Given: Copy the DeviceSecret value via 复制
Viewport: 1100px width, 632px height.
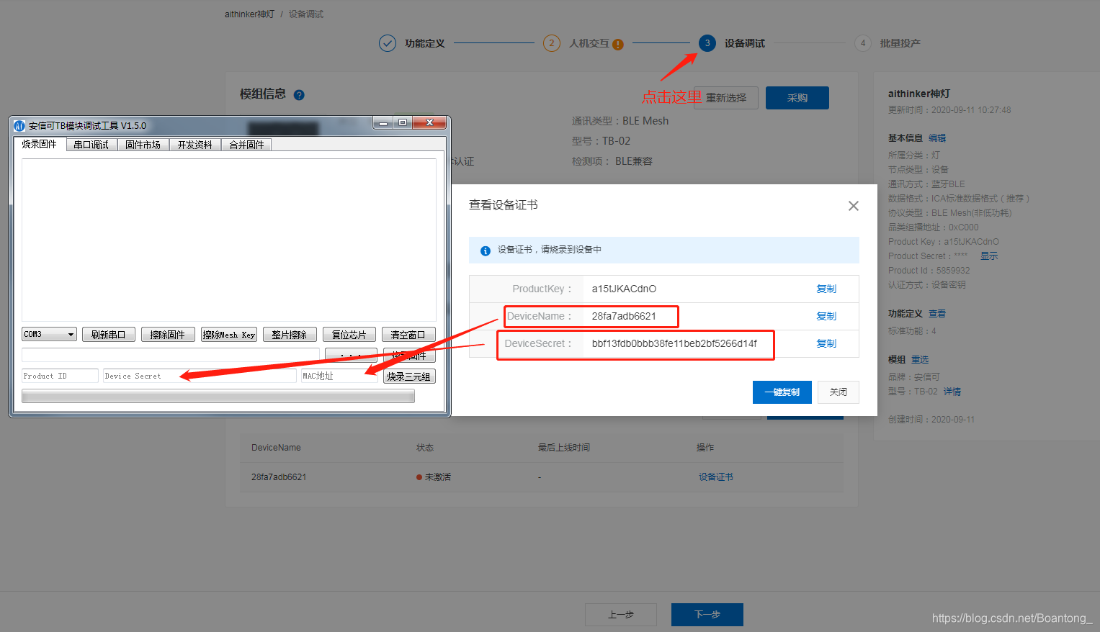Looking at the screenshot, I should (x=826, y=343).
